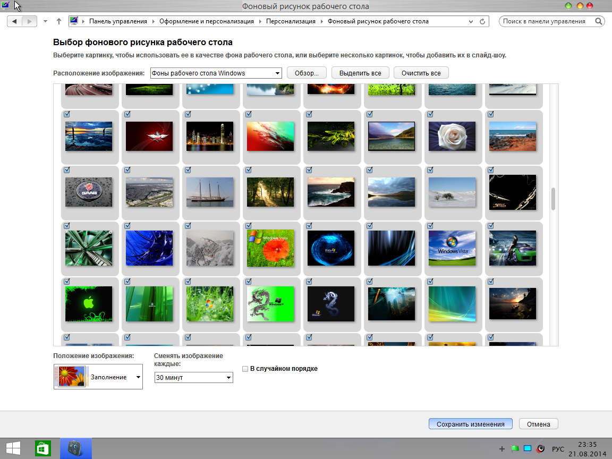The image size is (612, 459).
Task: Uncheck the night city skyline wallpaper checkbox
Action: click(188, 114)
